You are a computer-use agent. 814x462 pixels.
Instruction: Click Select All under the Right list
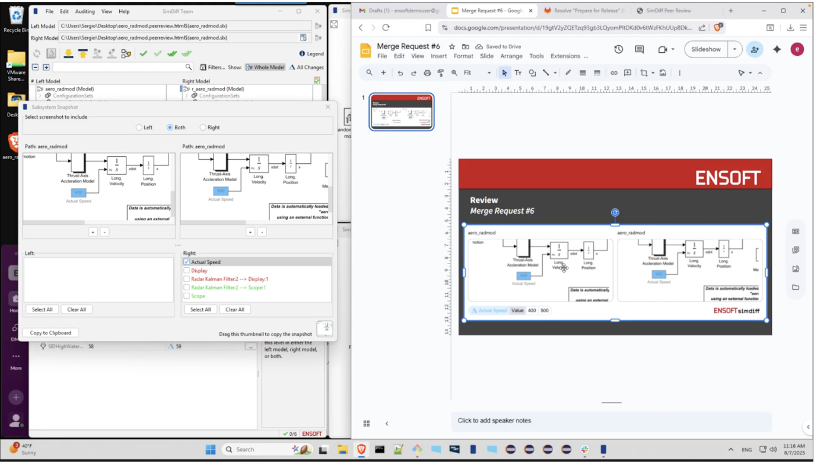point(201,309)
